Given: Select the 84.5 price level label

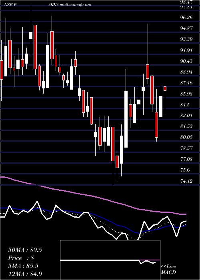Looking at the screenshot, I should point(185,105).
